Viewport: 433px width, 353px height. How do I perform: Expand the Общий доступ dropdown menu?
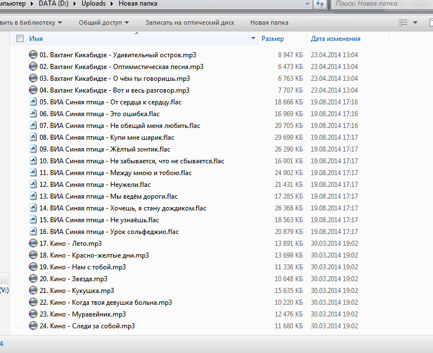pyautogui.click(x=103, y=23)
